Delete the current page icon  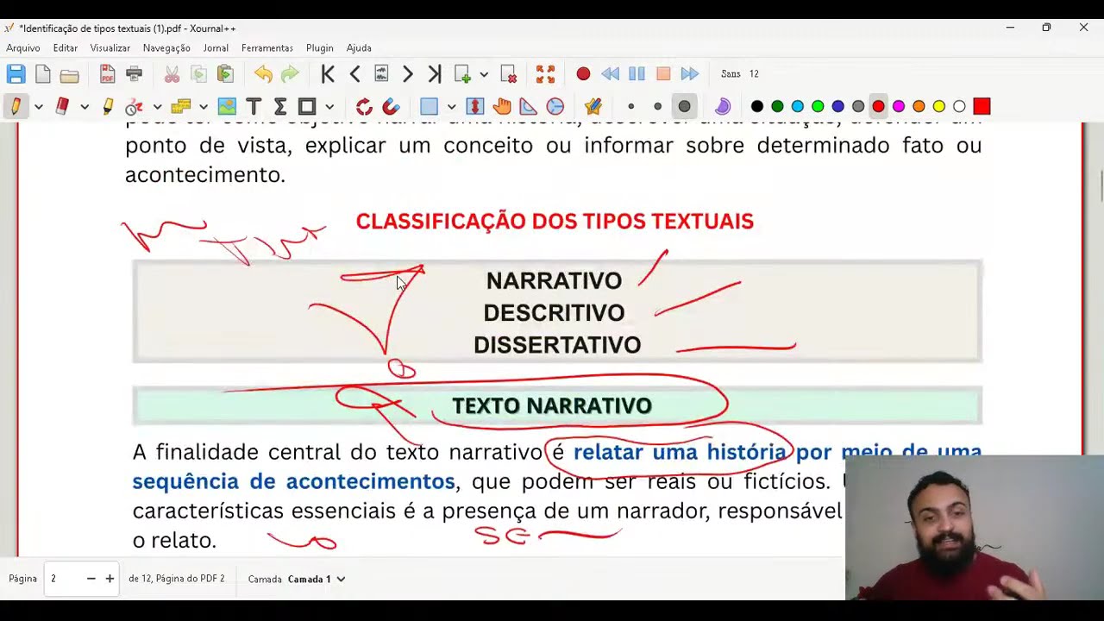508,74
